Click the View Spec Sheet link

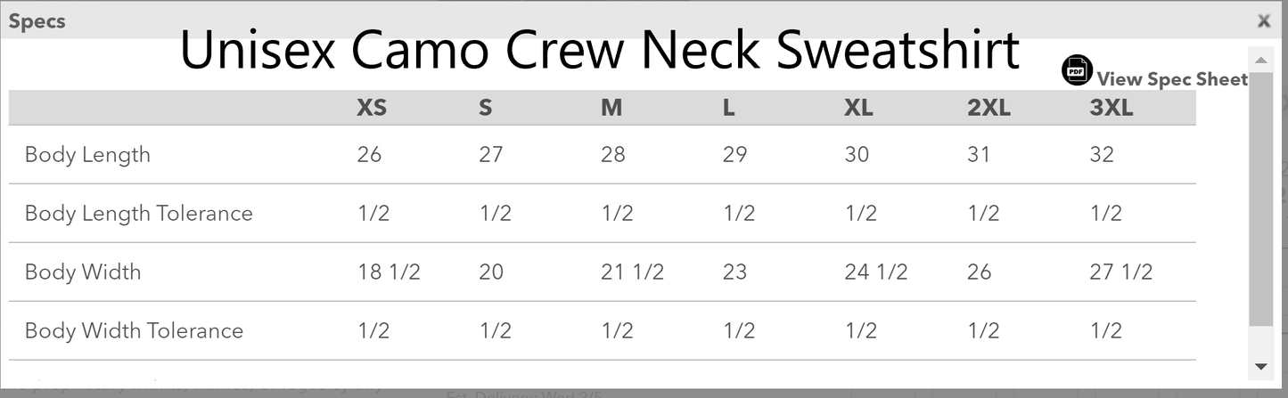coord(1172,79)
